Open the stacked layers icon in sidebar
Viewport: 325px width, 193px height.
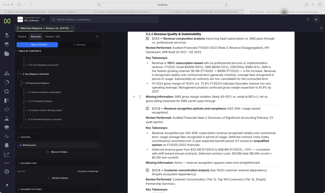7,44
